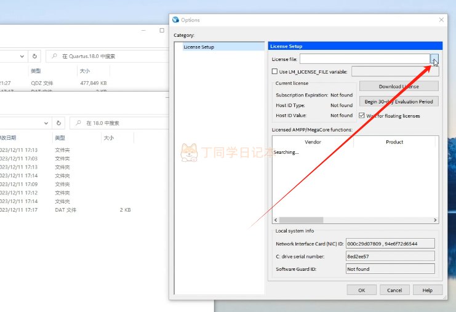
Task: Click the license file browse button
Action: pyautogui.click(x=434, y=59)
